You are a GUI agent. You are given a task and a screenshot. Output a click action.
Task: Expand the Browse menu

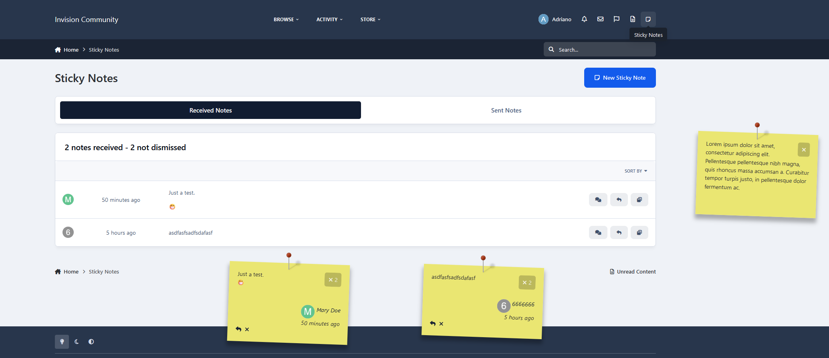click(x=286, y=20)
